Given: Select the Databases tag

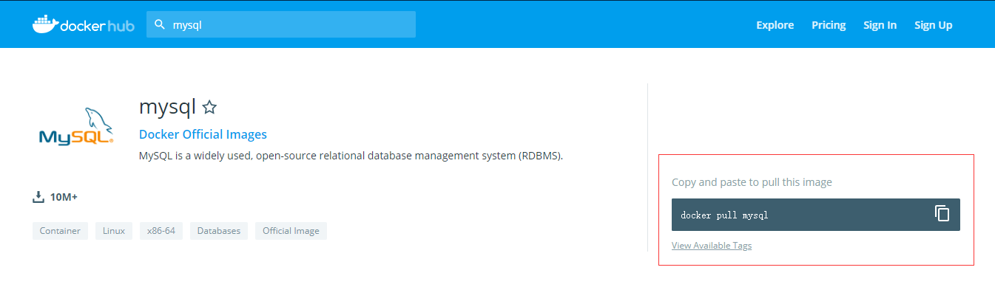Looking at the screenshot, I should pos(219,231).
